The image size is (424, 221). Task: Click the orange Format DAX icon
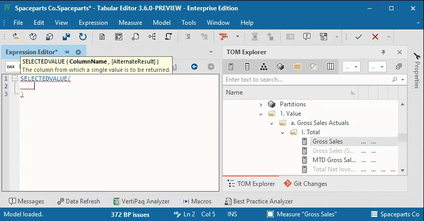(x=223, y=36)
